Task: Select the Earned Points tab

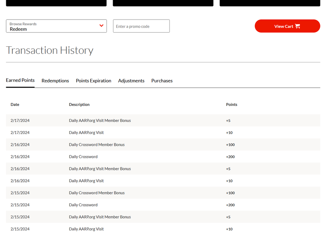Action: [20, 80]
